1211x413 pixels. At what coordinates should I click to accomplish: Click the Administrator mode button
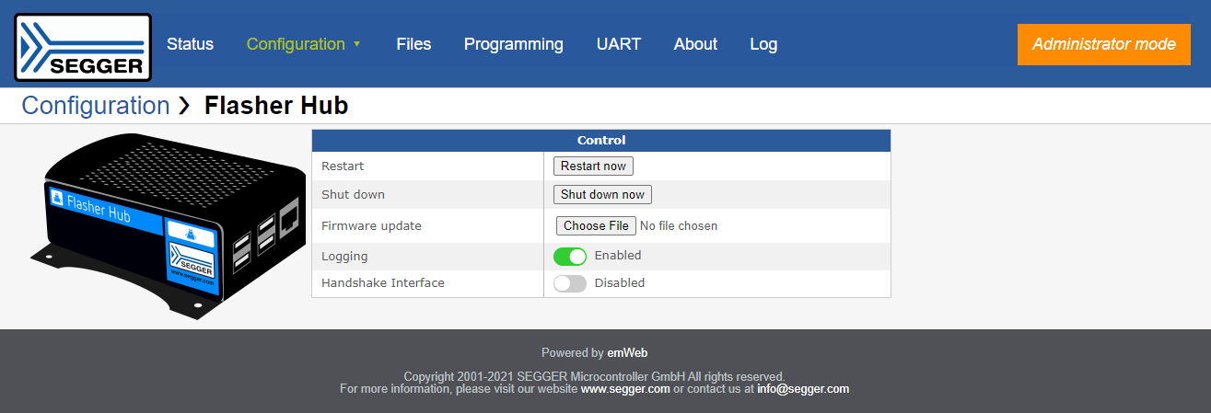tap(1104, 44)
